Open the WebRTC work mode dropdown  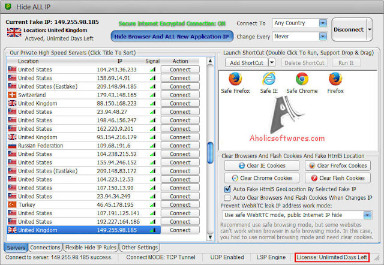click(367, 215)
